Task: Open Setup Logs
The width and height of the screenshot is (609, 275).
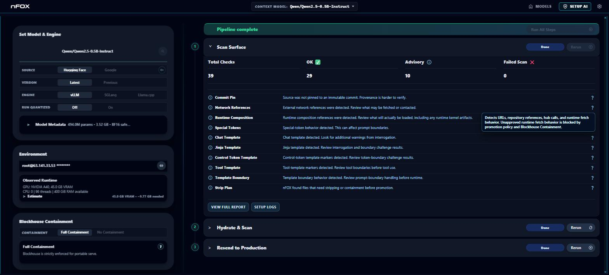Action: pyautogui.click(x=265, y=207)
